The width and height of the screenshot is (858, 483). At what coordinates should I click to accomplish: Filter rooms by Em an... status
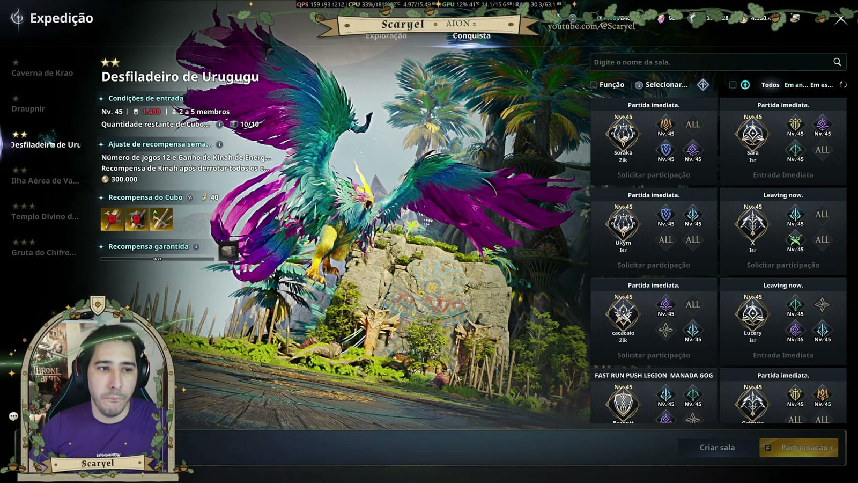click(796, 85)
